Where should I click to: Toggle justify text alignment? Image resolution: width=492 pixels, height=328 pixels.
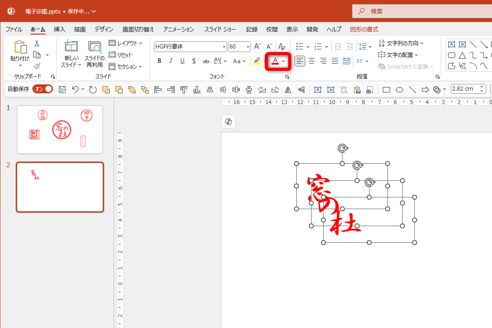tap(335, 61)
